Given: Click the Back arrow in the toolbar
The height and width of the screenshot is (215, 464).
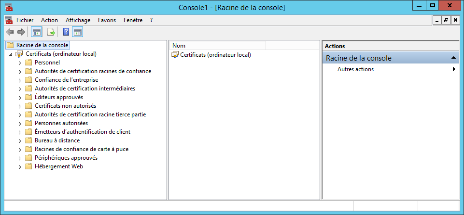Looking at the screenshot, I should pos(10,32).
